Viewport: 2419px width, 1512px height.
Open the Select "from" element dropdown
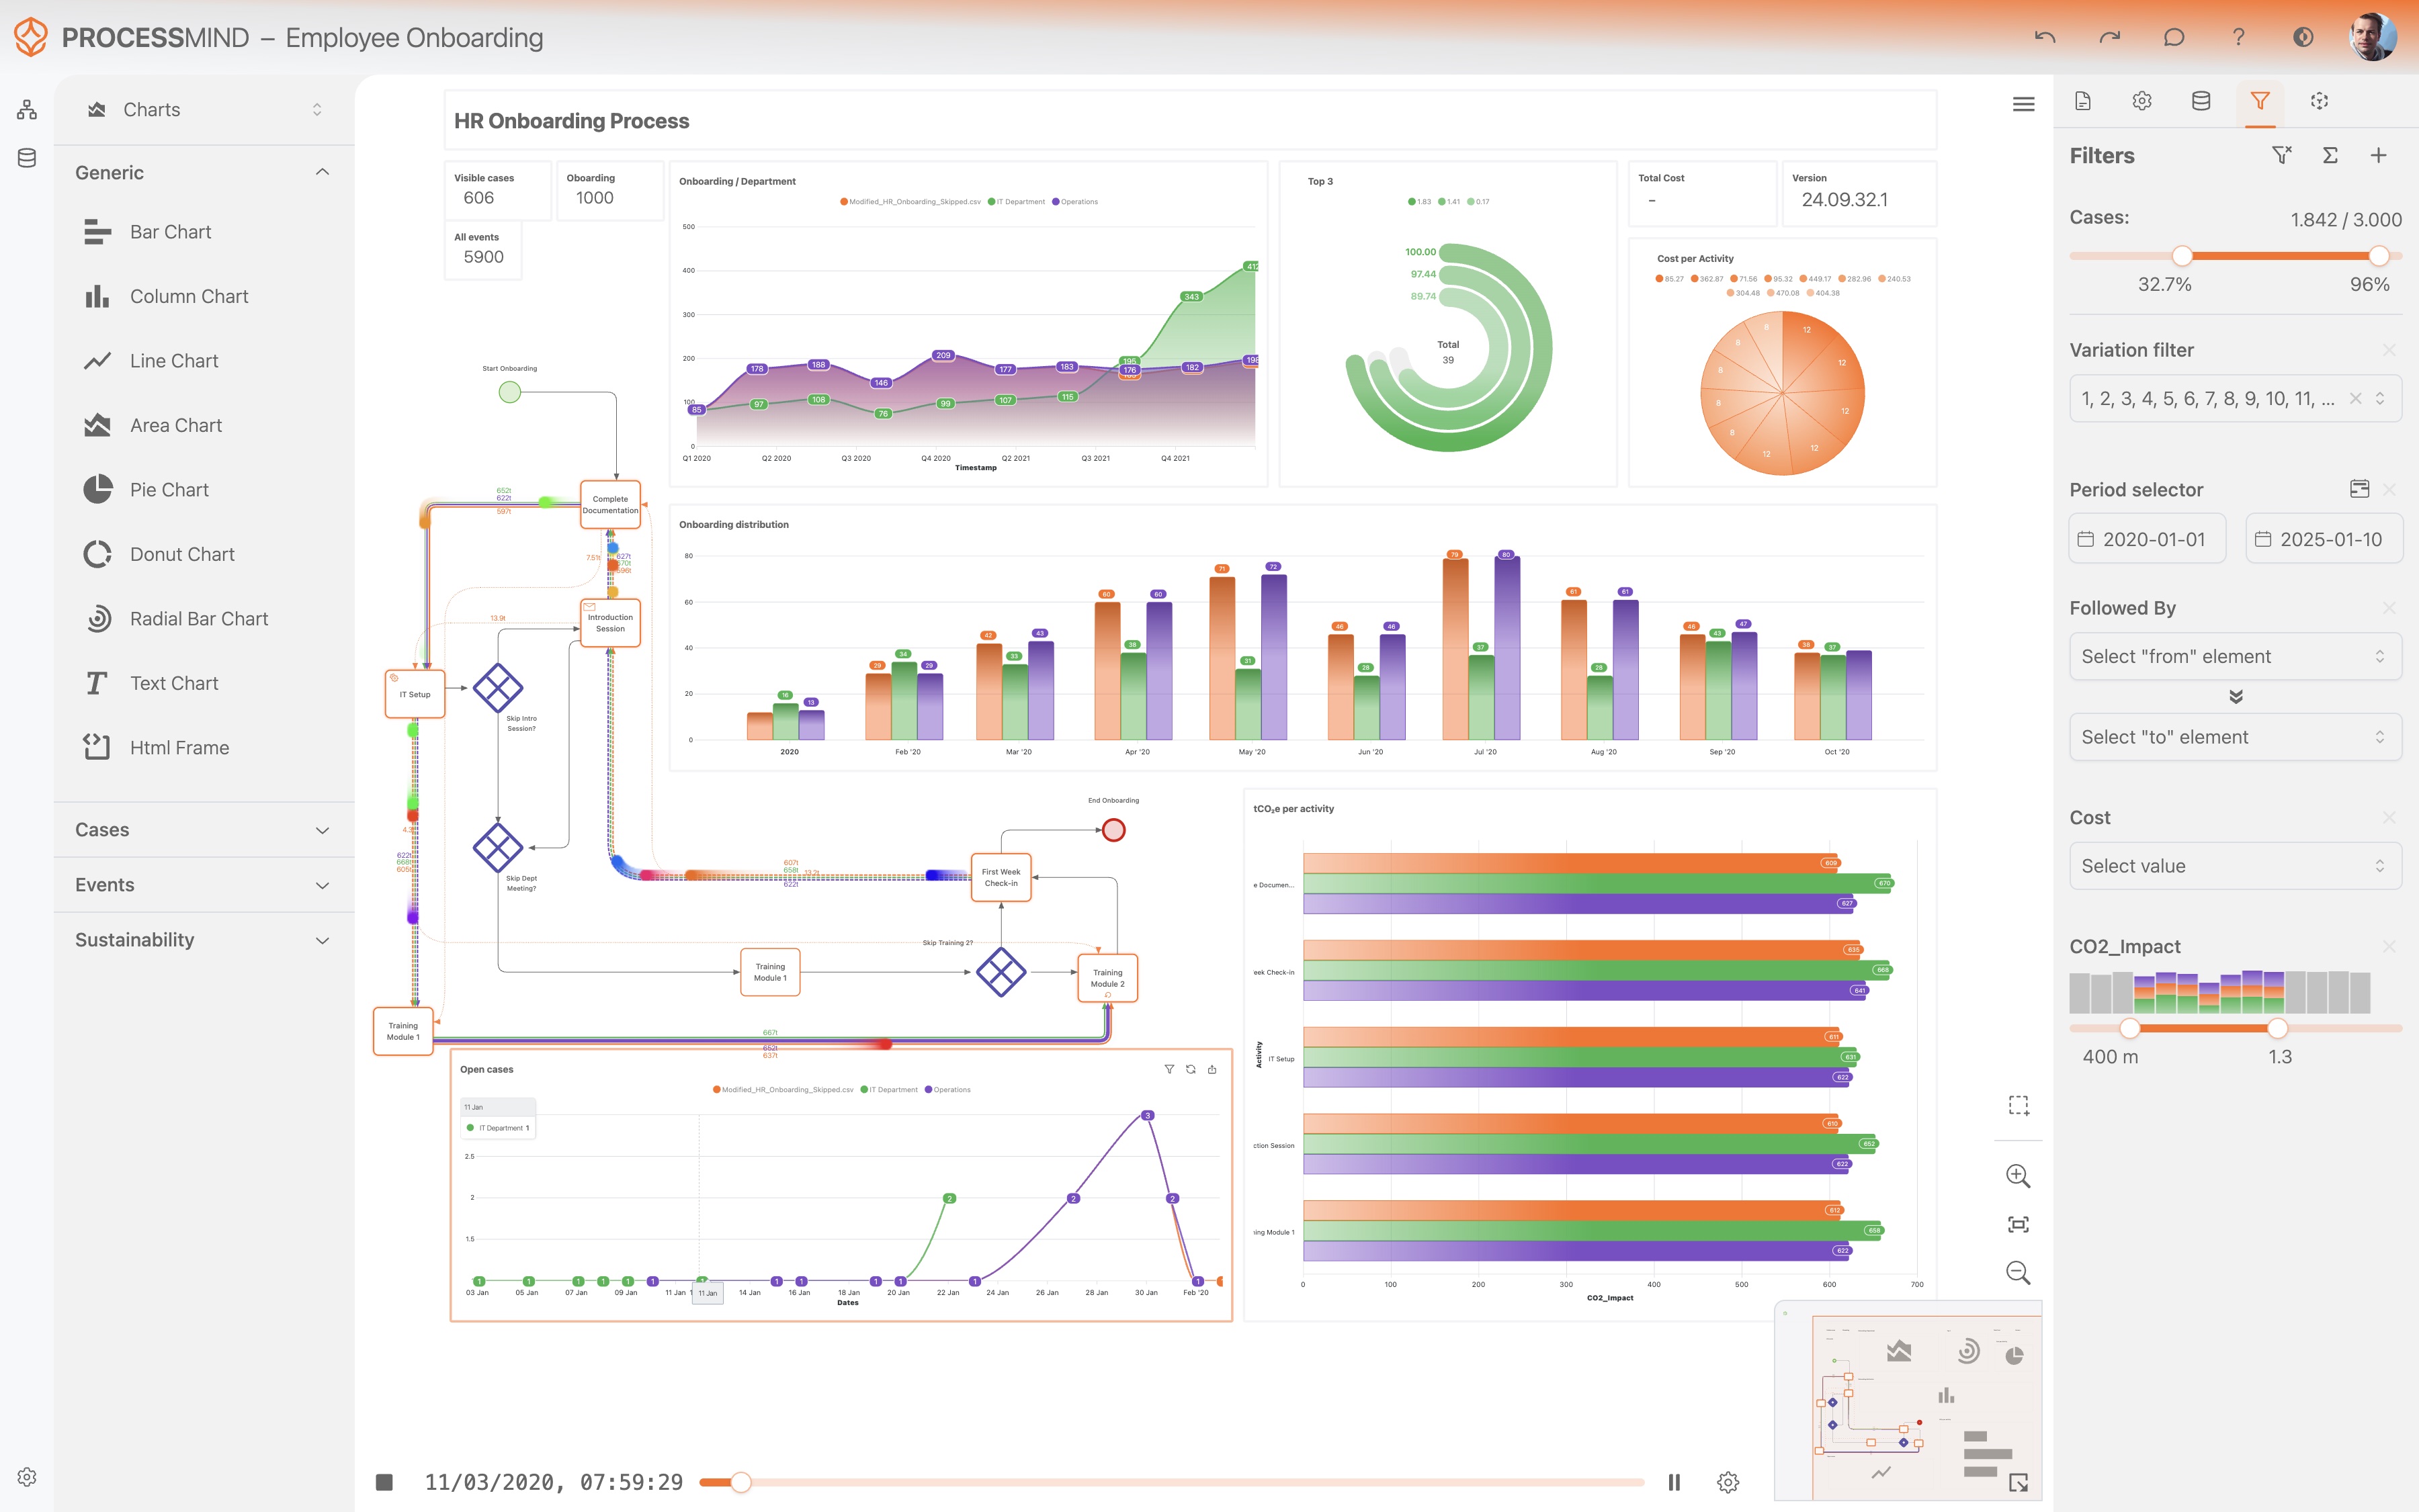tap(2234, 656)
